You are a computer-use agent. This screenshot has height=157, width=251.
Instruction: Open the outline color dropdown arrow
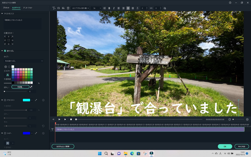click(x=32, y=100)
